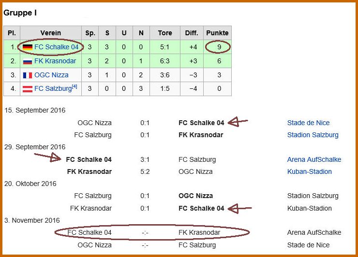Open the FC Salzburg table link

pyautogui.click(x=52, y=89)
